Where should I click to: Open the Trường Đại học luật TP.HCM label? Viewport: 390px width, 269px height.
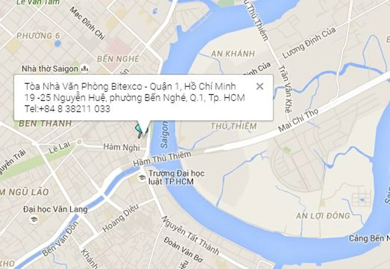[x=176, y=178]
